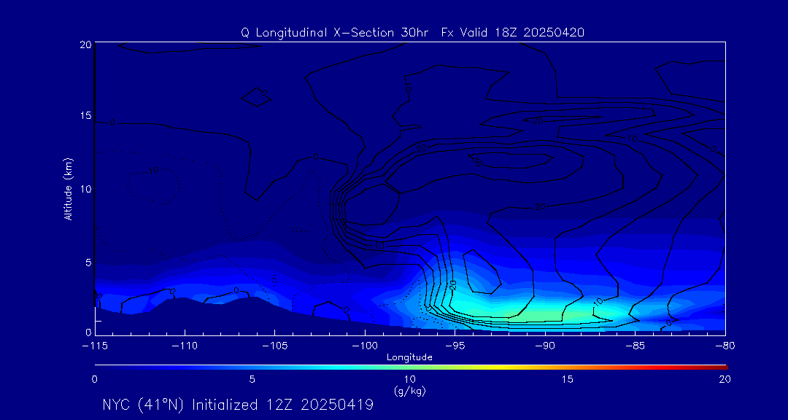Click the 0 label under the color bar
788x420 pixels.
[x=94, y=380]
